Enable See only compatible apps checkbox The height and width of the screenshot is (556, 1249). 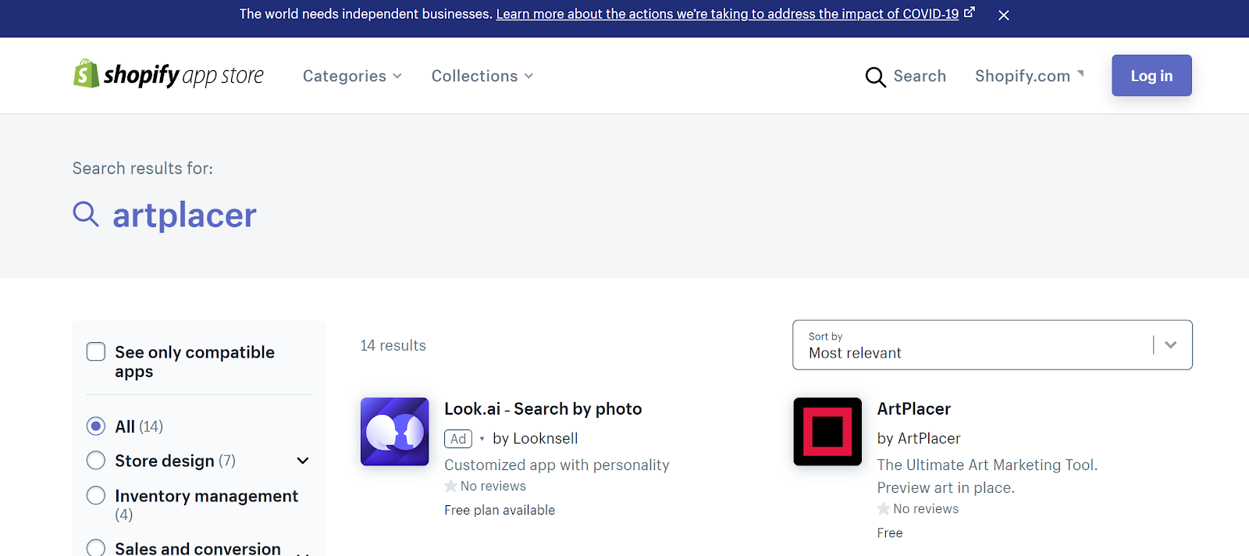point(96,351)
